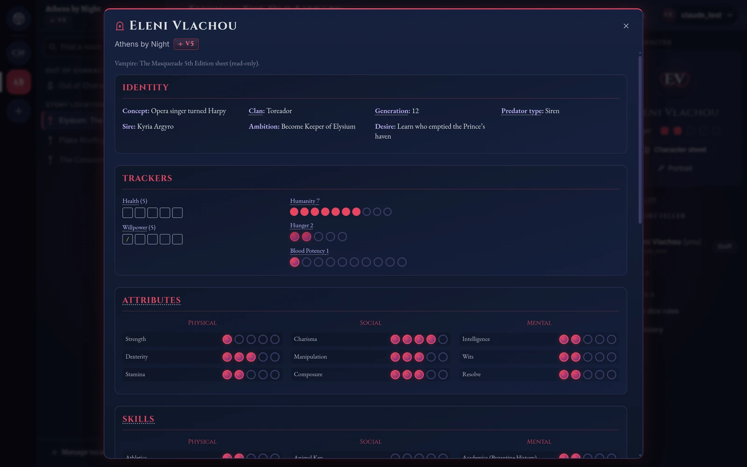Click the PHYSICAL column header under Attributes

202,323
